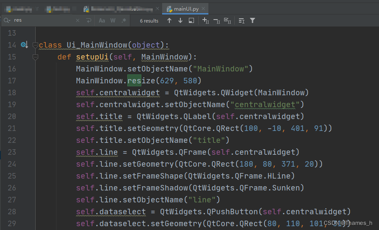The width and height of the screenshot is (379, 230).
Task: Go to next occurrence with down arrow
Action: click(x=180, y=20)
